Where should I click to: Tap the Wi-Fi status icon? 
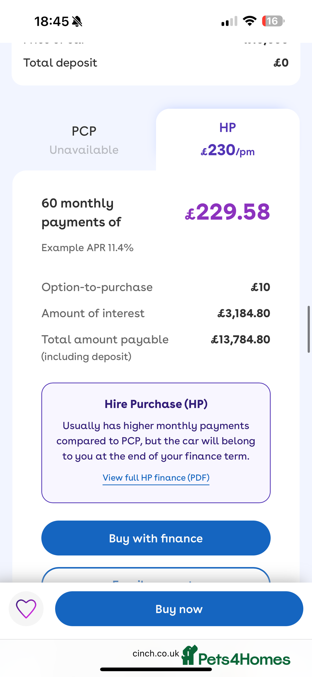250,21
